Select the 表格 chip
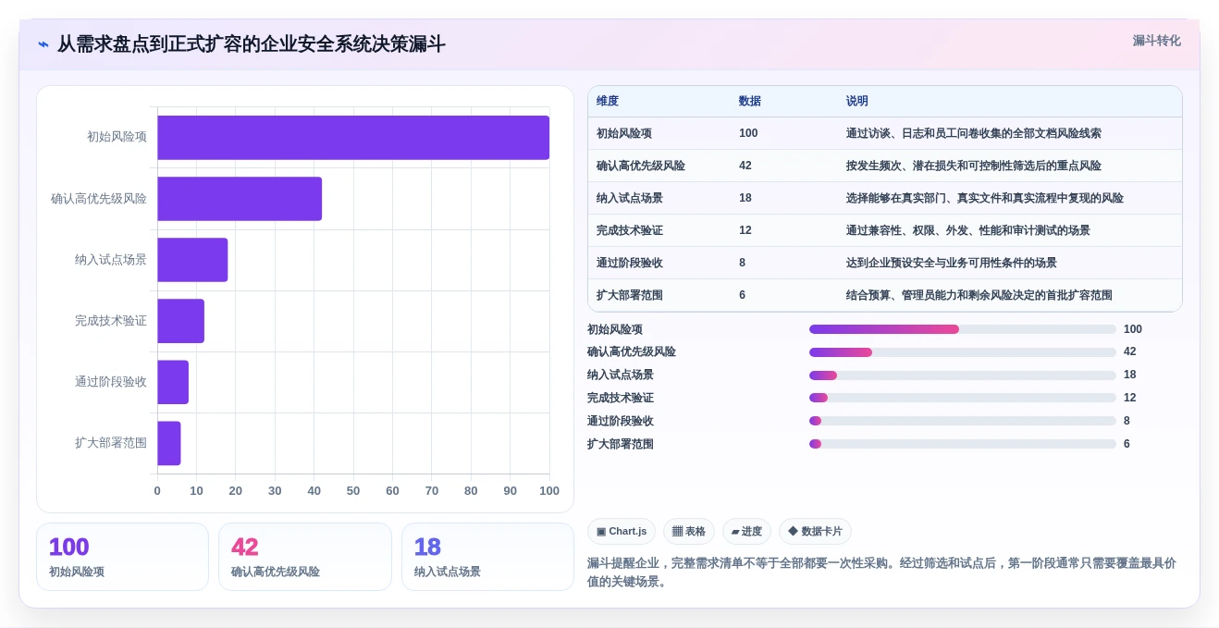Image resolution: width=1219 pixels, height=628 pixels. click(x=689, y=531)
